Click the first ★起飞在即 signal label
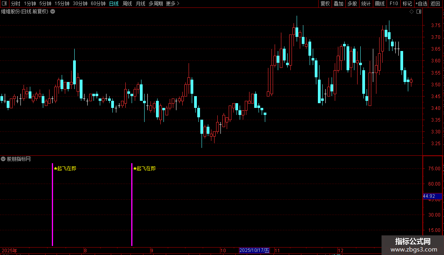 [x=65, y=168]
